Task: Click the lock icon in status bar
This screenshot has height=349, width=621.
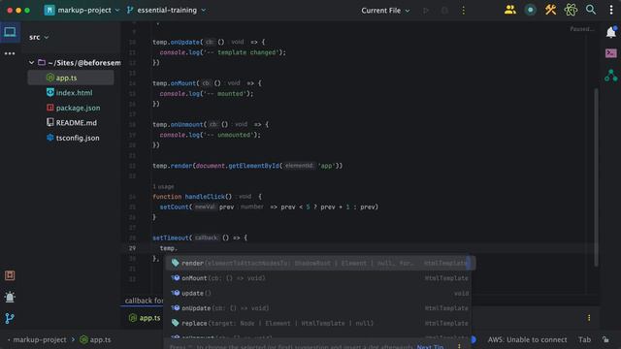Action: tap(605, 339)
